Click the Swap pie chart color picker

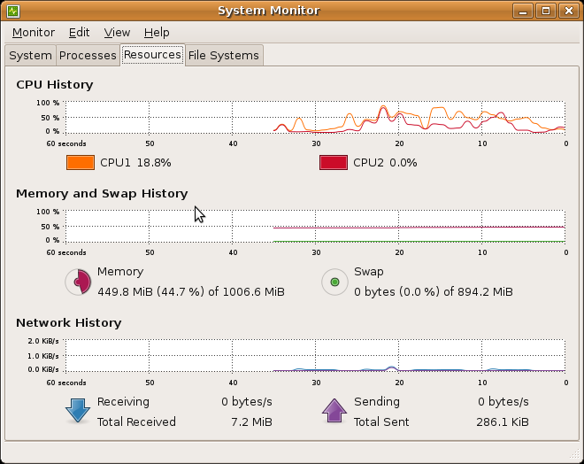[x=334, y=282]
